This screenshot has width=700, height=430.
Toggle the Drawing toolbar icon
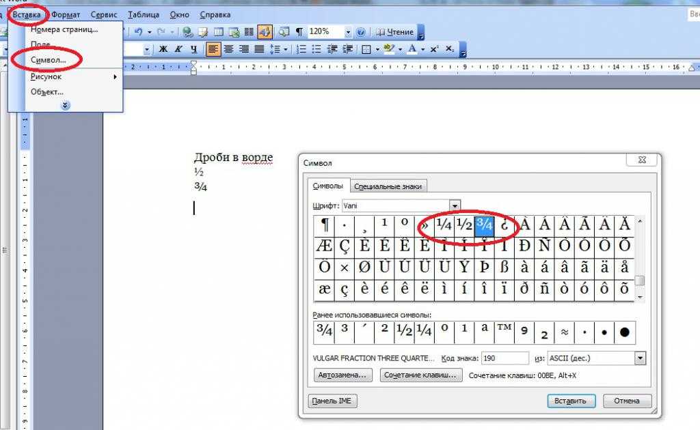pyautogui.click(x=265, y=31)
